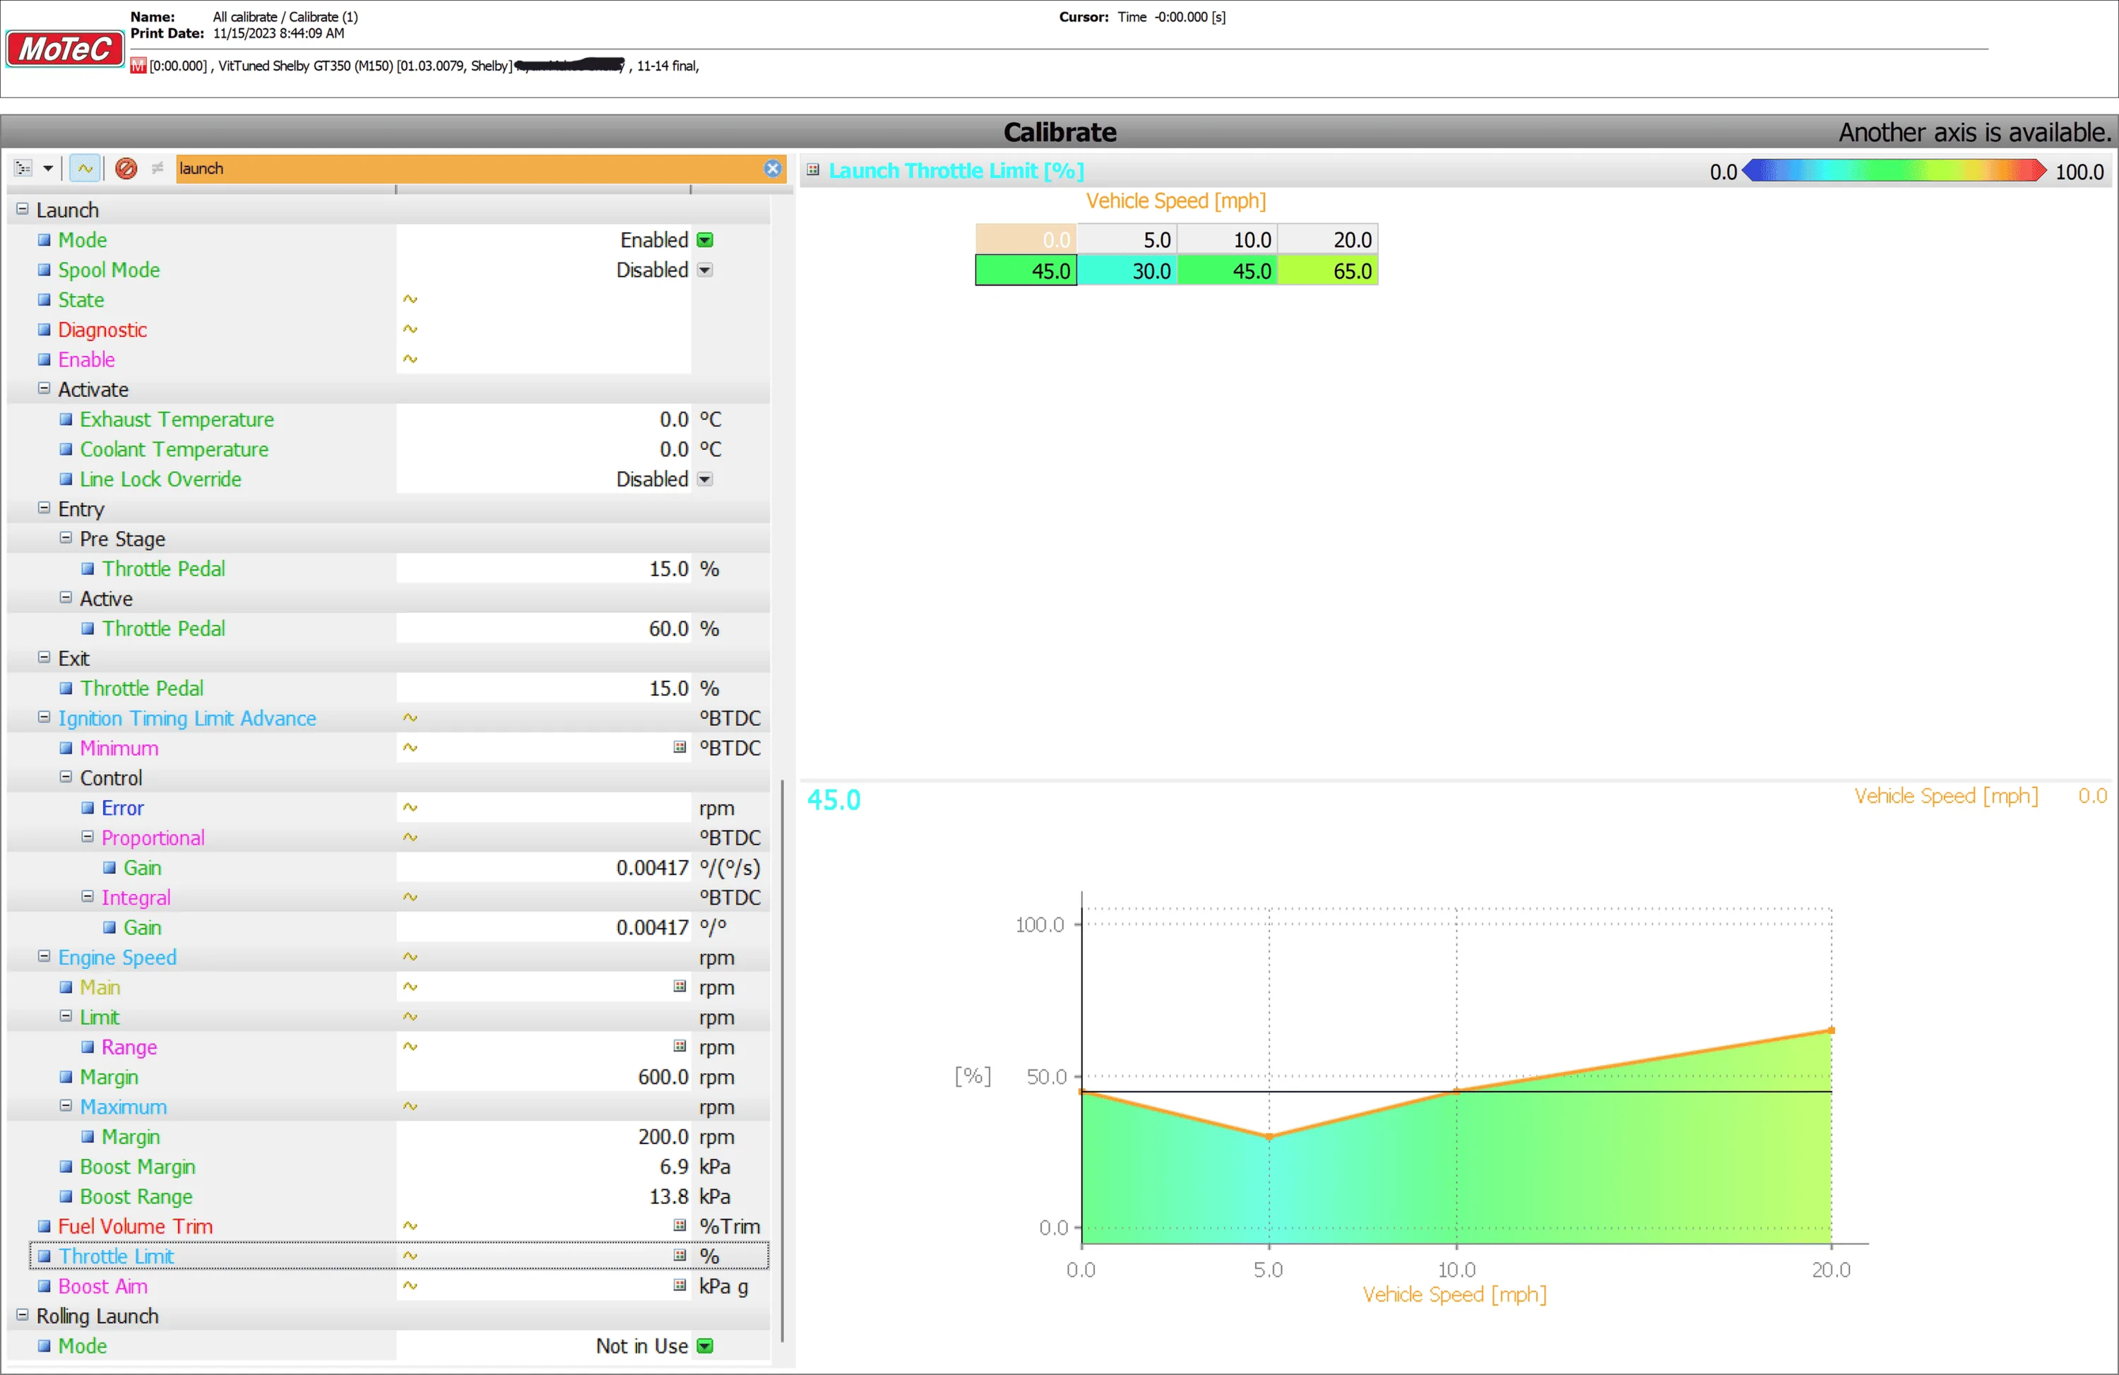
Task: Open Rolling Launch Mode dropdown
Action: click(x=705, y=1345)
